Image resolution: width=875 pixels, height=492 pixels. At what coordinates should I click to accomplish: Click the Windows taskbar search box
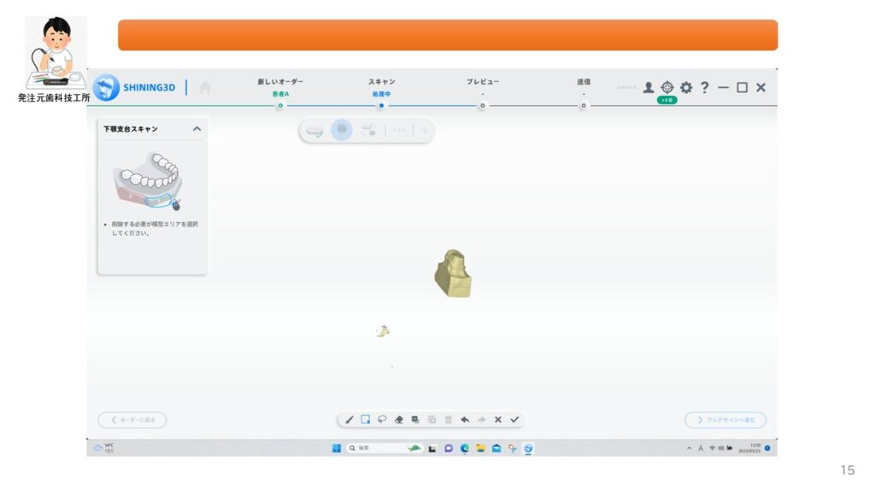tap(374, 448)
